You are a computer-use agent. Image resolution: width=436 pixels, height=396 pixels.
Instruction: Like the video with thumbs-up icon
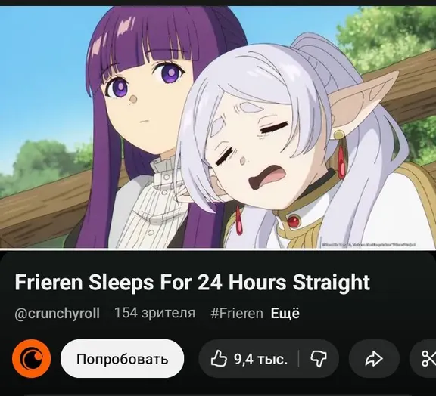219,359
